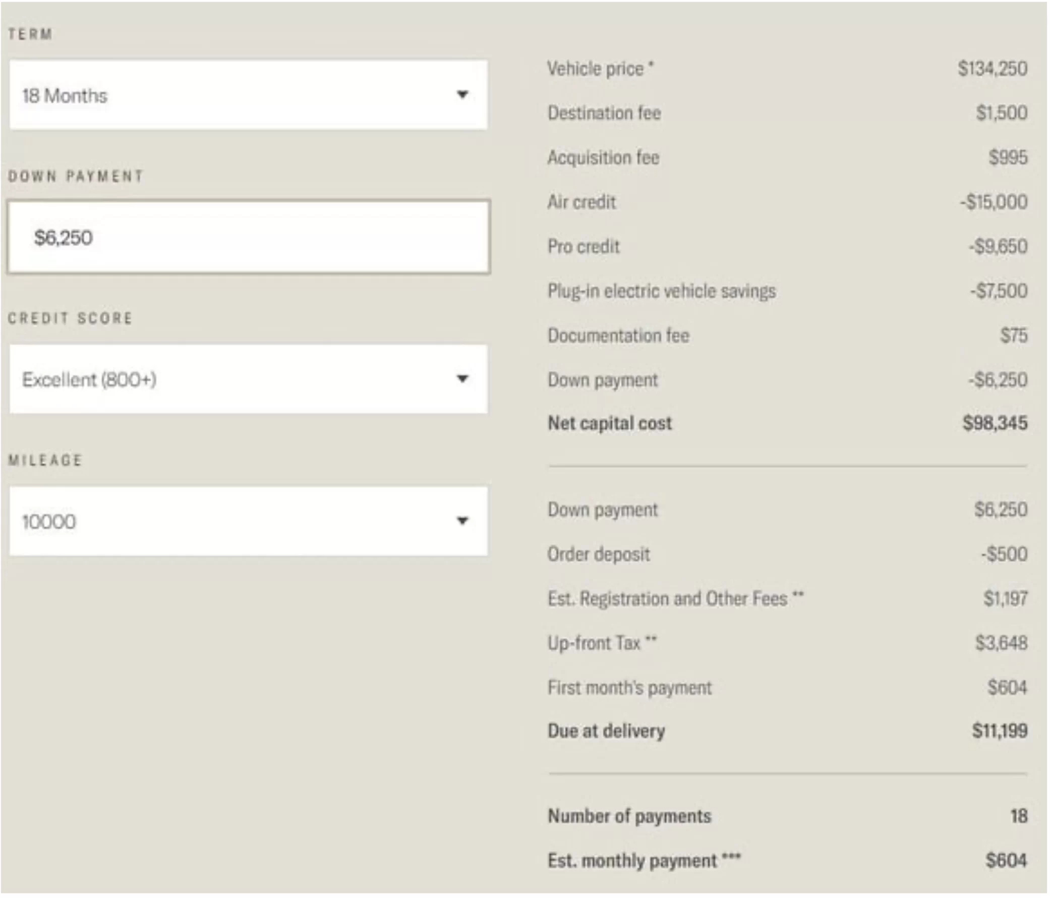
Task: Open the Term dropdown showing 18 Months
Action: point(248,95)
